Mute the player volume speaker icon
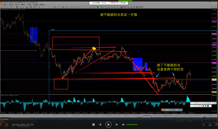The image size is (218, 129). pos(124,124)
